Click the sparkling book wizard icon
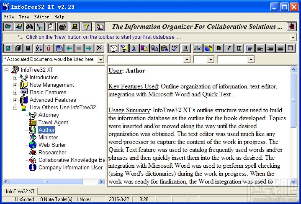Screen dimensions: 301x204 [x=100, y=27]
